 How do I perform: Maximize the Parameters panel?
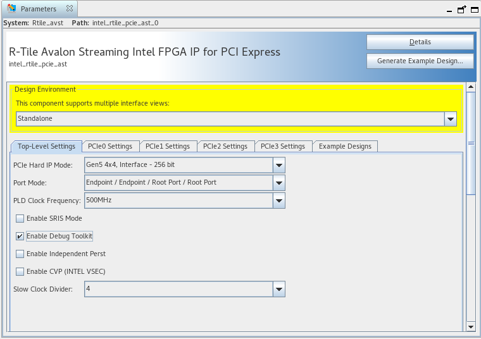473,9
